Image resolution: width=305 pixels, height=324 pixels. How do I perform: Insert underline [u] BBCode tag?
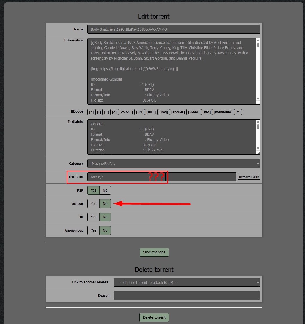[x=106, y=112]
